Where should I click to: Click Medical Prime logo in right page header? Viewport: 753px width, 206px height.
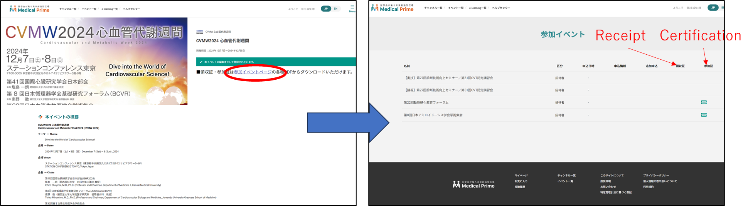tap(392, 8)
